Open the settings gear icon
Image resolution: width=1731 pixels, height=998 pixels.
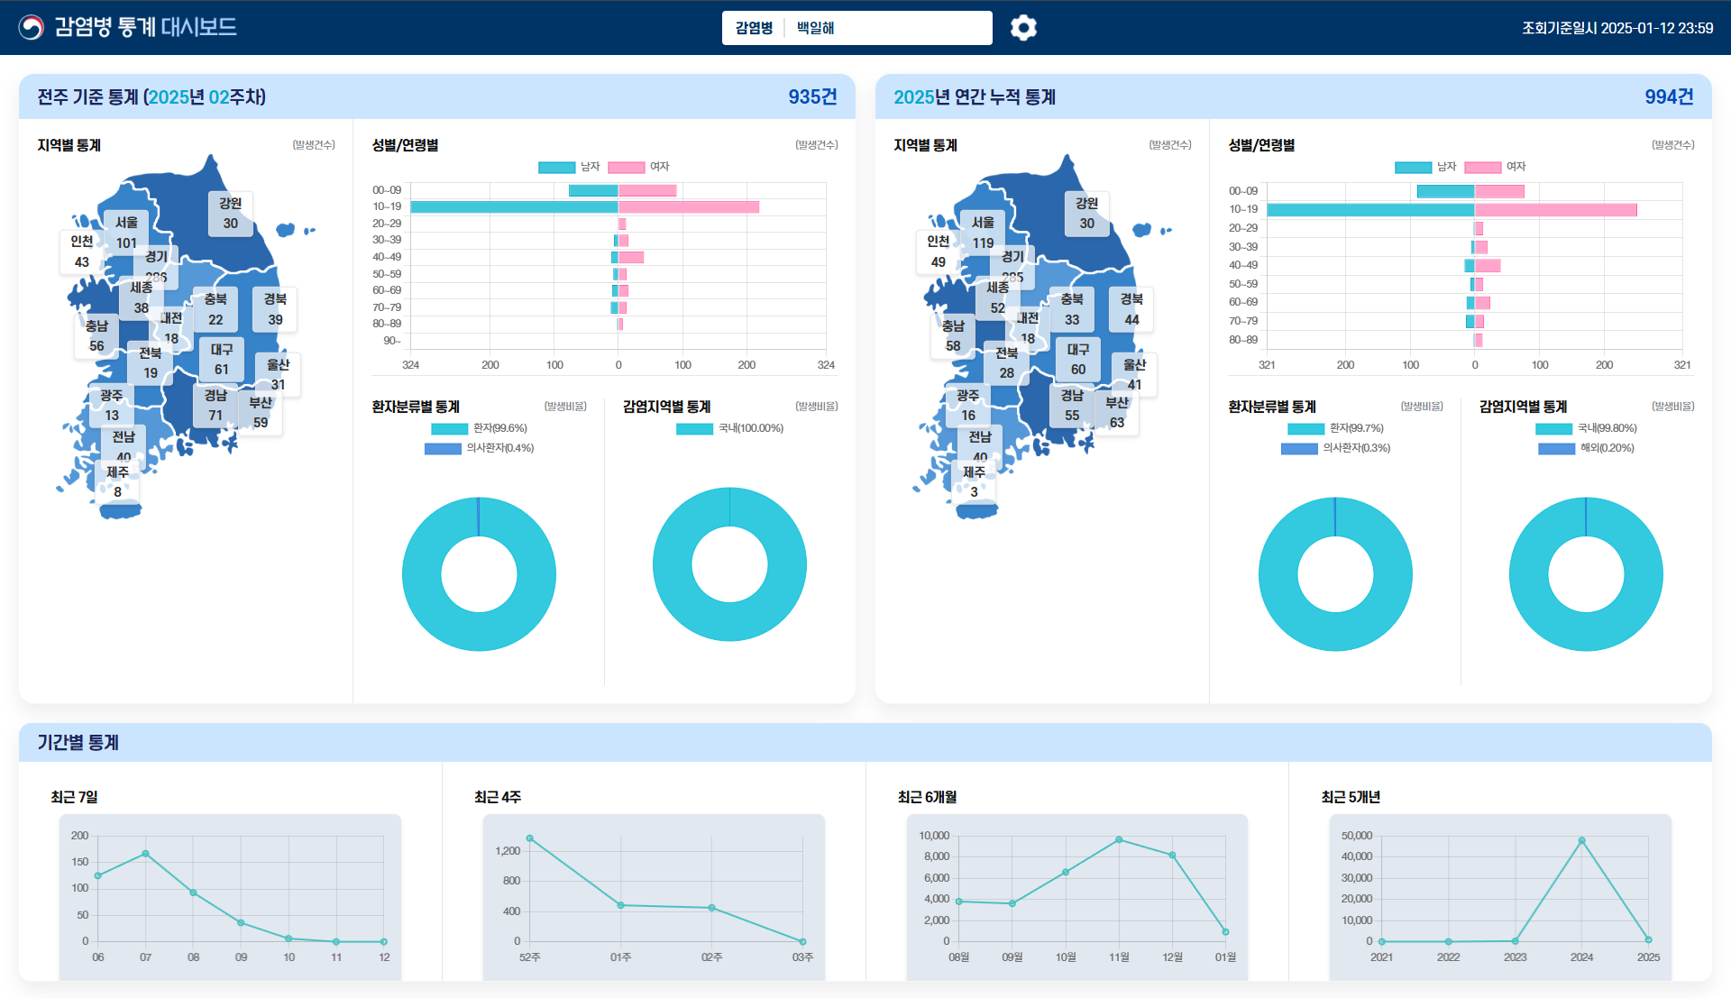pos(1023,28)
